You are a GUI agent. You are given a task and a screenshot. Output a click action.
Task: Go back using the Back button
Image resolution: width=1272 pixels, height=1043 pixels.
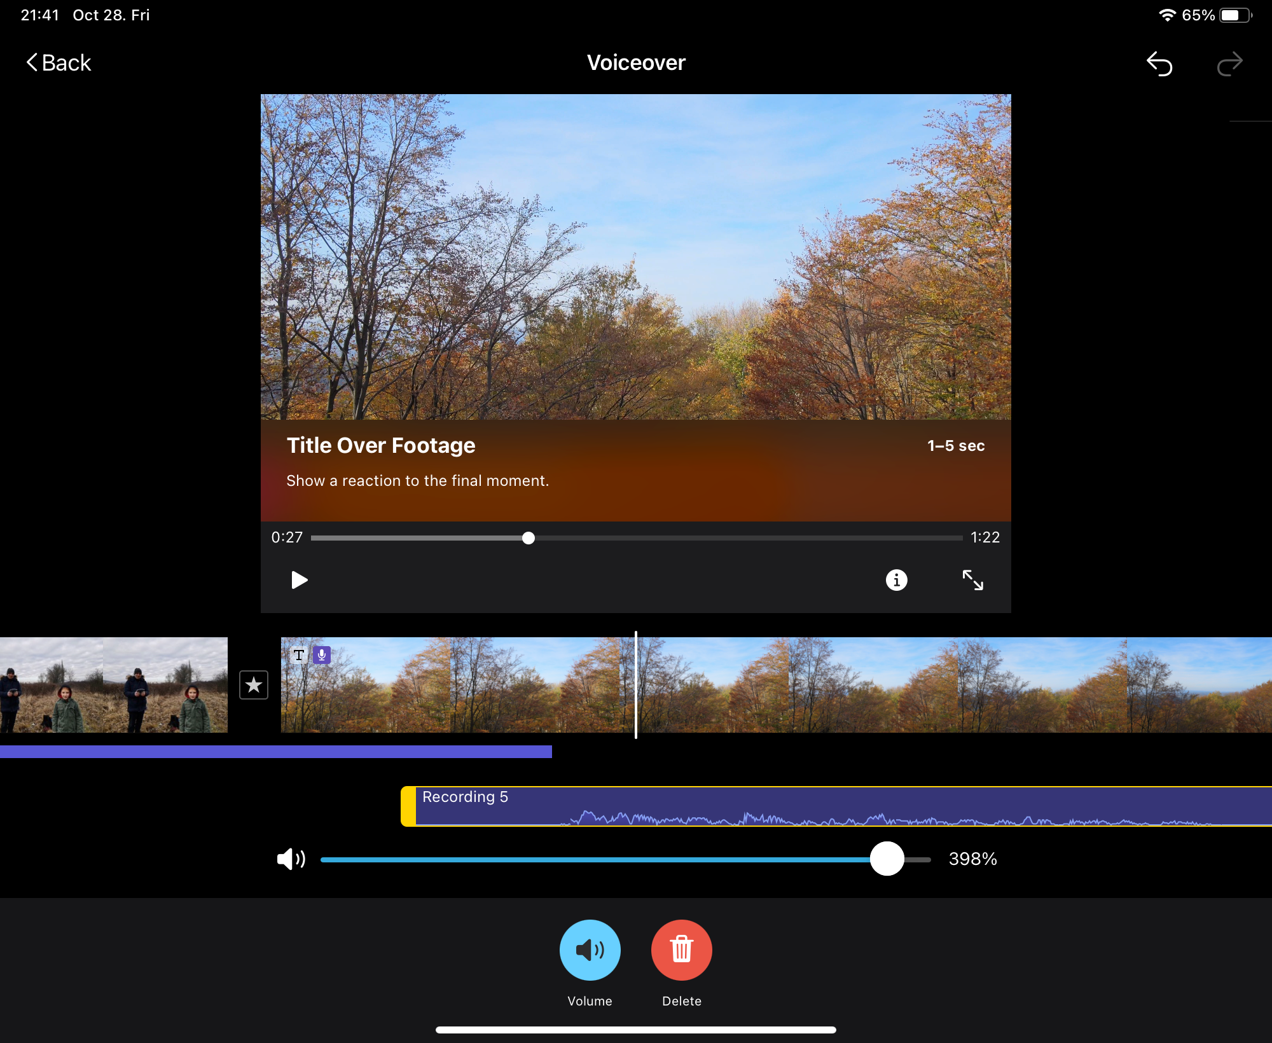(x=59, y=63)
